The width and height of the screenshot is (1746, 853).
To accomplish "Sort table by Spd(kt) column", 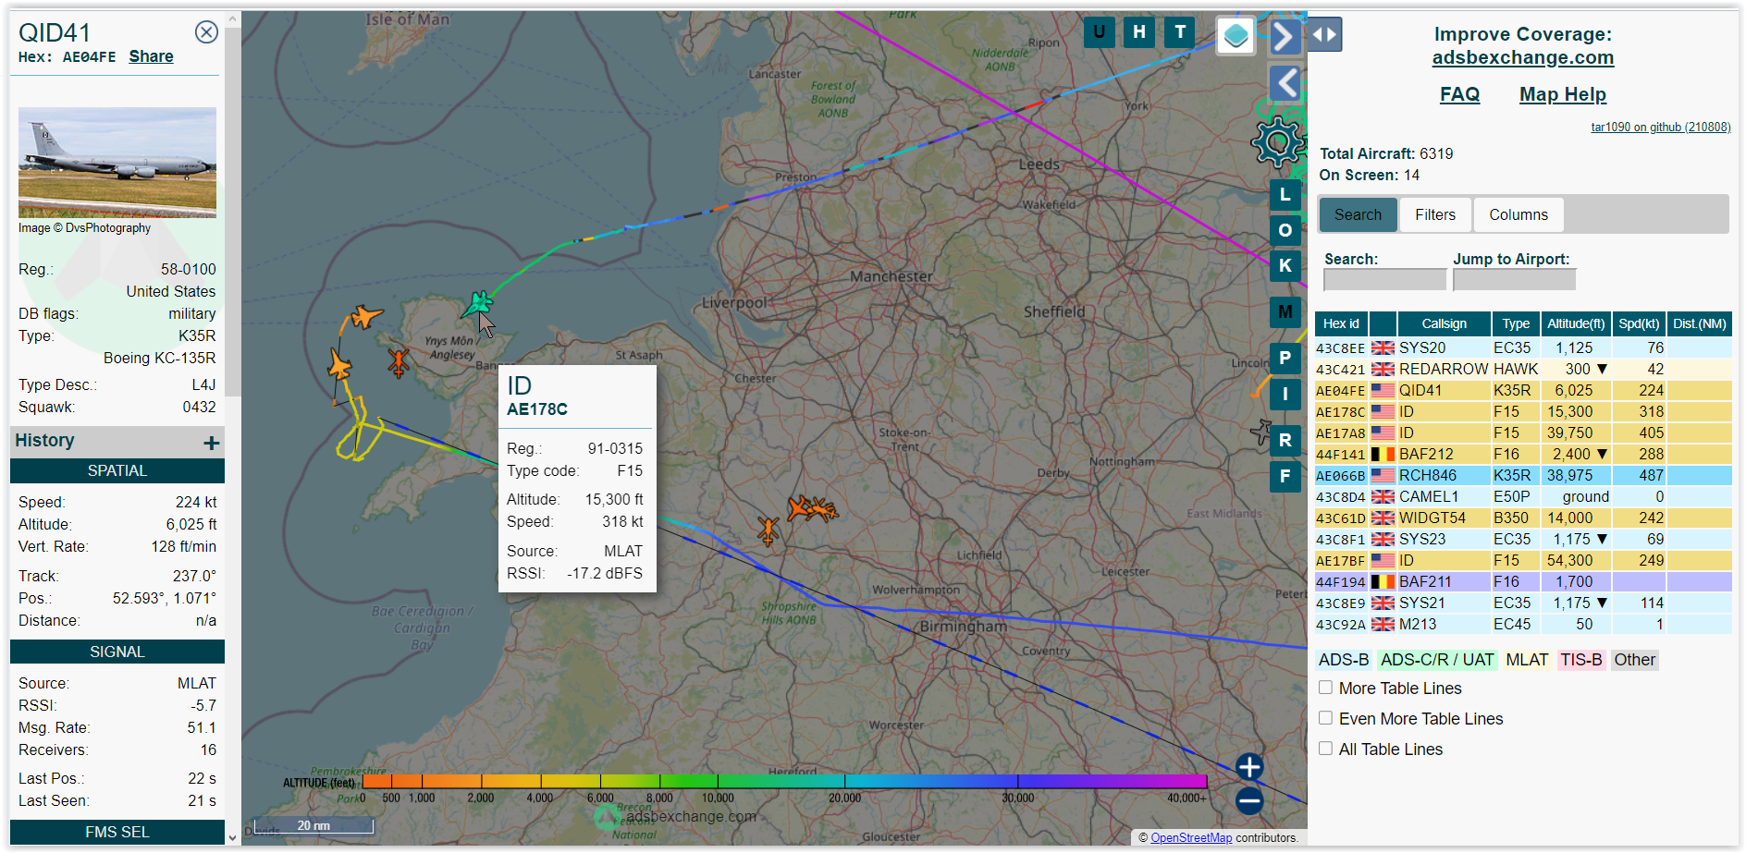I will point(1639,323).
